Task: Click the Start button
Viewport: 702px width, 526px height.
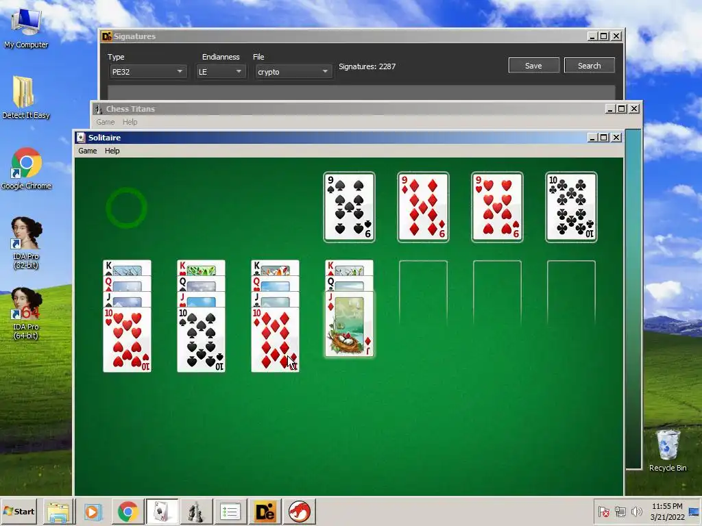Action: point(19,511)
